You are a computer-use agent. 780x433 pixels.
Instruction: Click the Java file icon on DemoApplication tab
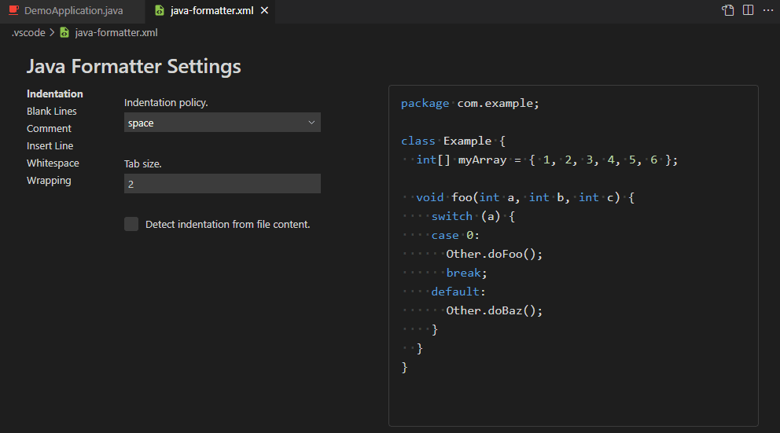tap(13, 10)
